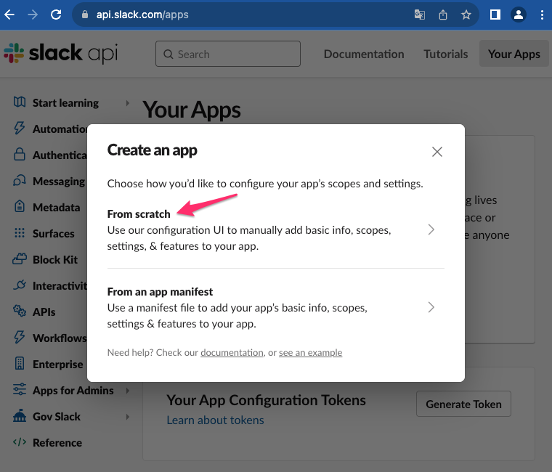Click the Automation lightning icon
The height and width of the screenshot is (472, 552).
click(20, 128)
